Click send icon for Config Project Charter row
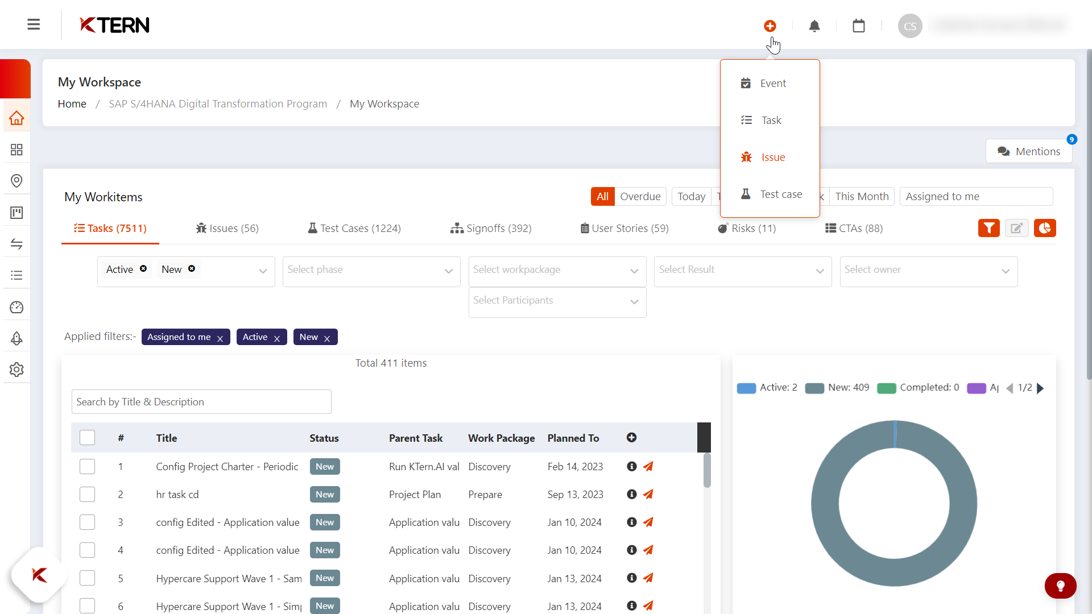The height and width of the screenshot is (614, 1092). (x=648, y=466)
